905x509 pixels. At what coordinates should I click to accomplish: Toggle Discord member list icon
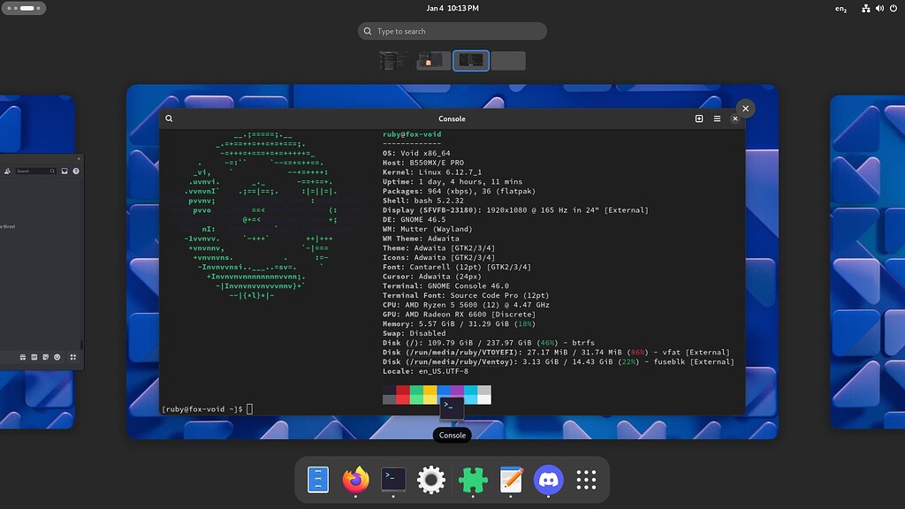tap(7, 171)
